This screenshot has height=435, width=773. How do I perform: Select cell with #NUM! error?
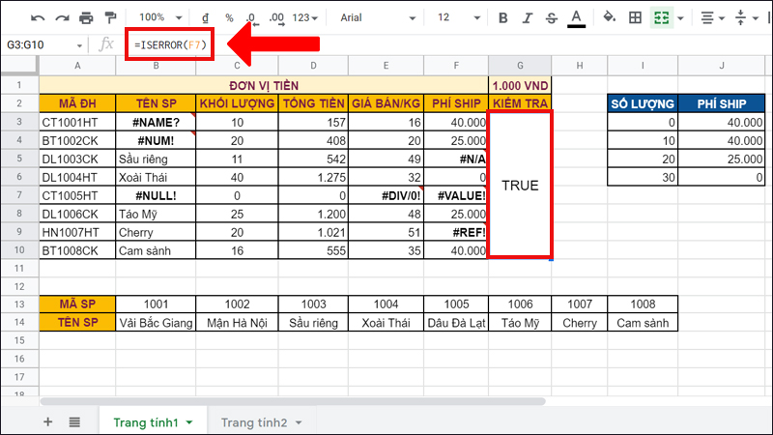[156, 140]
